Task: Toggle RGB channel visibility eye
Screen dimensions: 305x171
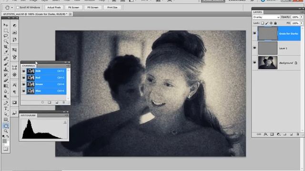Action: point(23,71)
